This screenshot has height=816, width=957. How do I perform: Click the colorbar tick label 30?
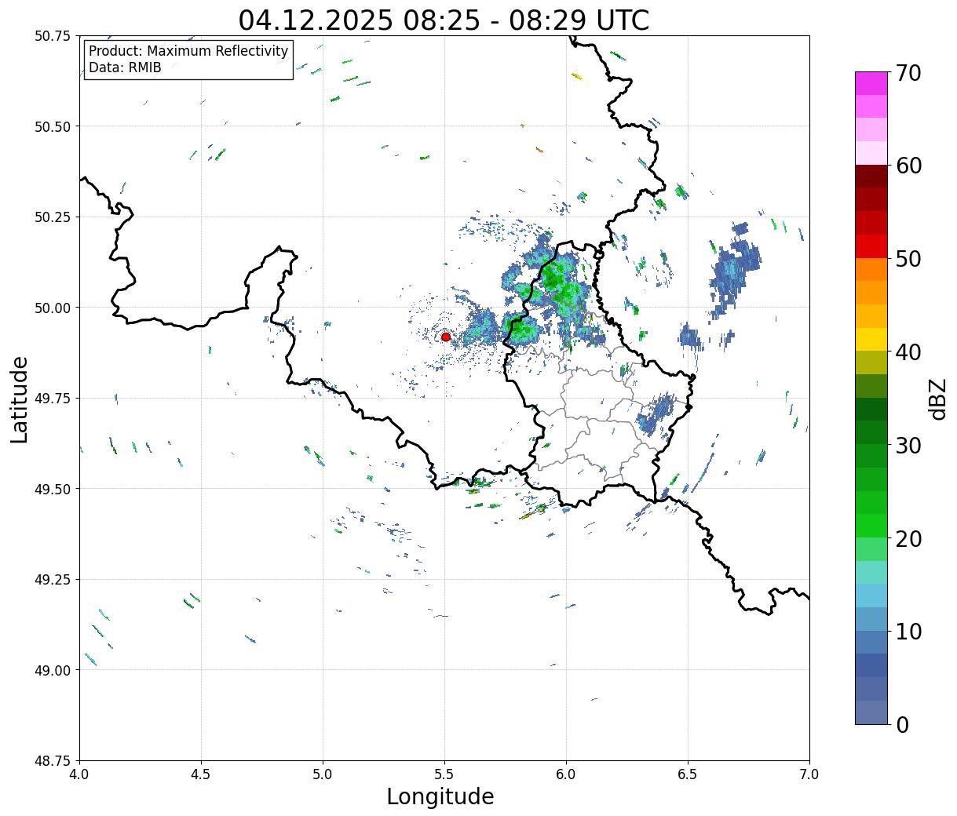908,445
